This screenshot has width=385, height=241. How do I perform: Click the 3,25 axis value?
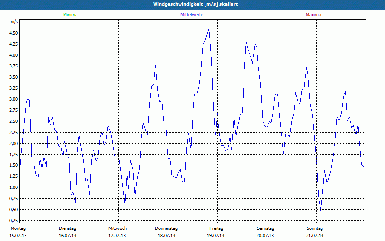point(14,88)
